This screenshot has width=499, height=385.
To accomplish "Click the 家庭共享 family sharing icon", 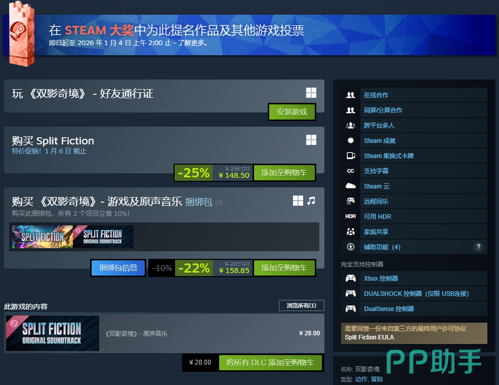I will click(350, 232).
